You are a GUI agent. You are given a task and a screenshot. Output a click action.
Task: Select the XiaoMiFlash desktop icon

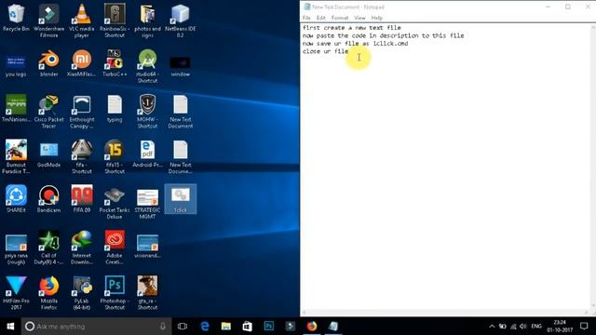pos(81,63)
